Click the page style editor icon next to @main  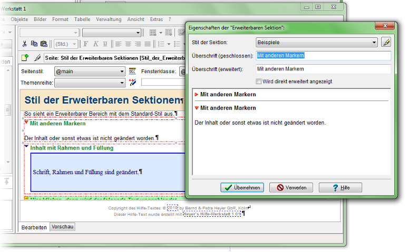132,71
